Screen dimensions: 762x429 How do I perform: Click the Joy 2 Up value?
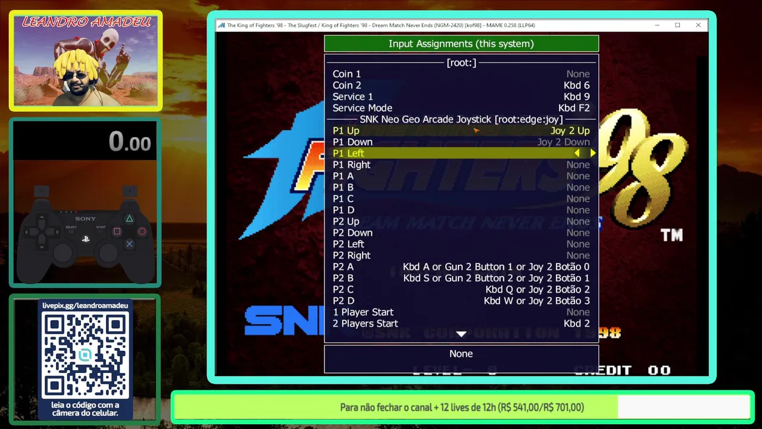click(x=570, y=130)
